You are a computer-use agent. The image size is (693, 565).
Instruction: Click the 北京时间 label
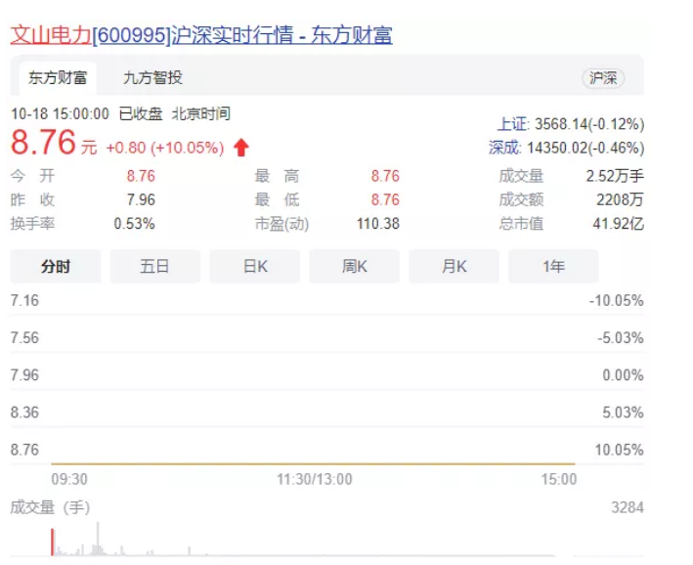(200, 114)
